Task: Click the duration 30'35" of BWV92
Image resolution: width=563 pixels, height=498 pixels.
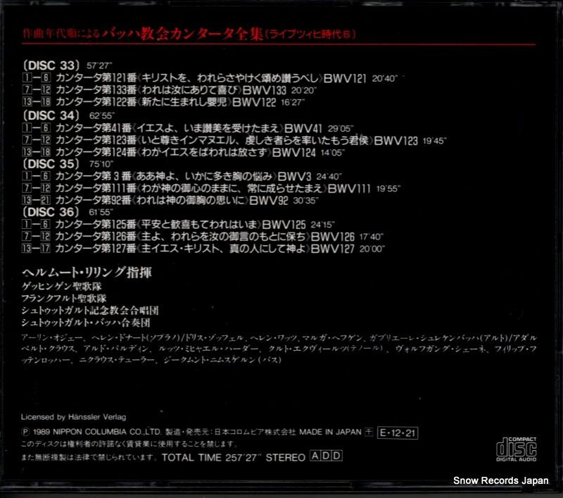Action: 306,201
